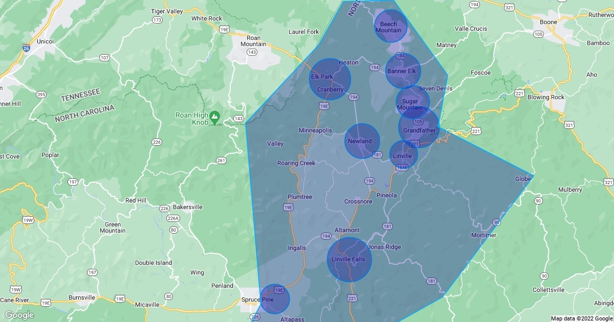Click the Route 173 road shield
The width and height of the screenshot is (614, 322).
coord(157,20)
